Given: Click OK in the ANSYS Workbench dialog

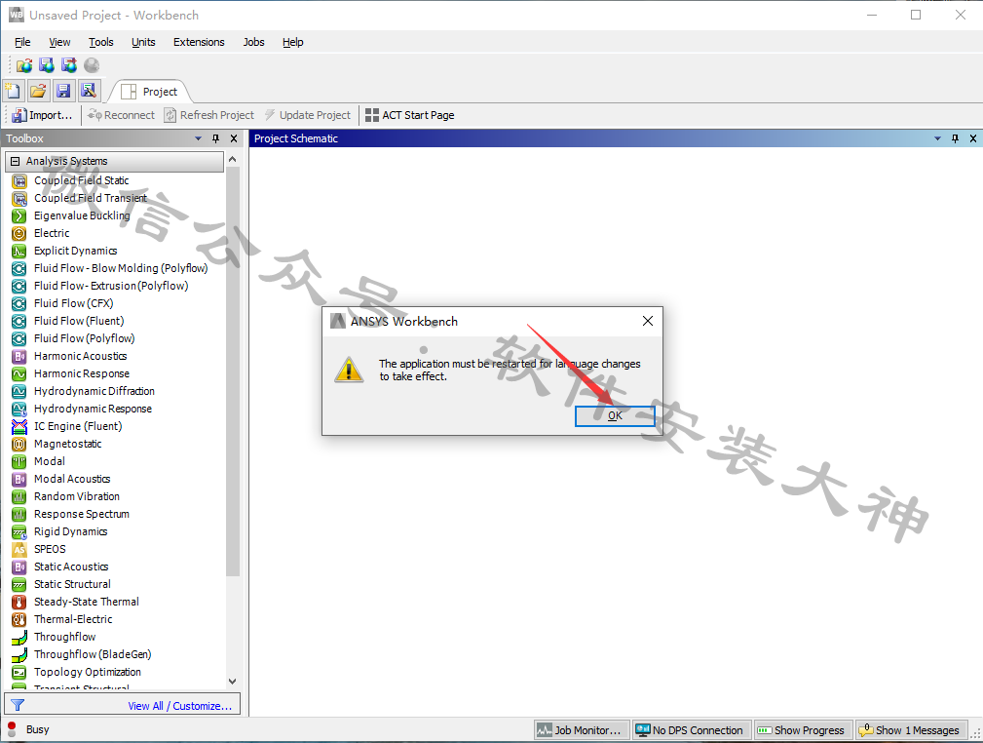Looking at the screenshot, I should pyautogui.click(x=615, y=415).
